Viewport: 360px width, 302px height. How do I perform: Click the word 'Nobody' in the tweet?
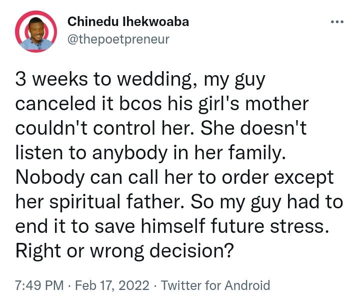(x=50, y=178)
